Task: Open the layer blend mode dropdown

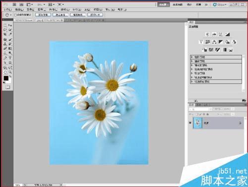Action: coord(200,109)
